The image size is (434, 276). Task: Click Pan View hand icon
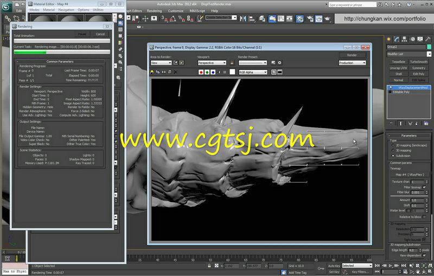[418, 272]
